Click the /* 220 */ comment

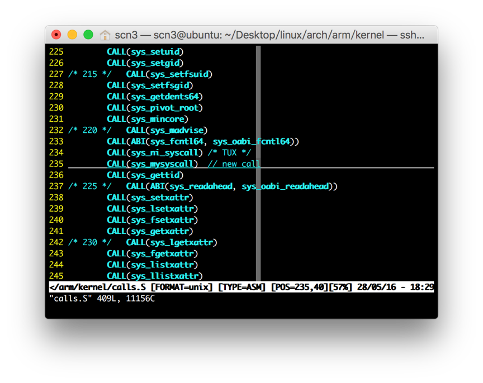[89, 131]
